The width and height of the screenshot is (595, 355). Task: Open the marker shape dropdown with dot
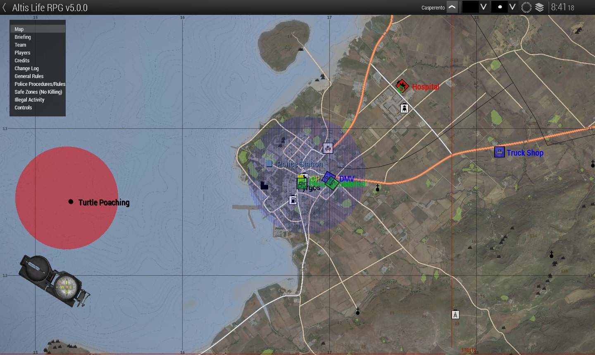512,7
